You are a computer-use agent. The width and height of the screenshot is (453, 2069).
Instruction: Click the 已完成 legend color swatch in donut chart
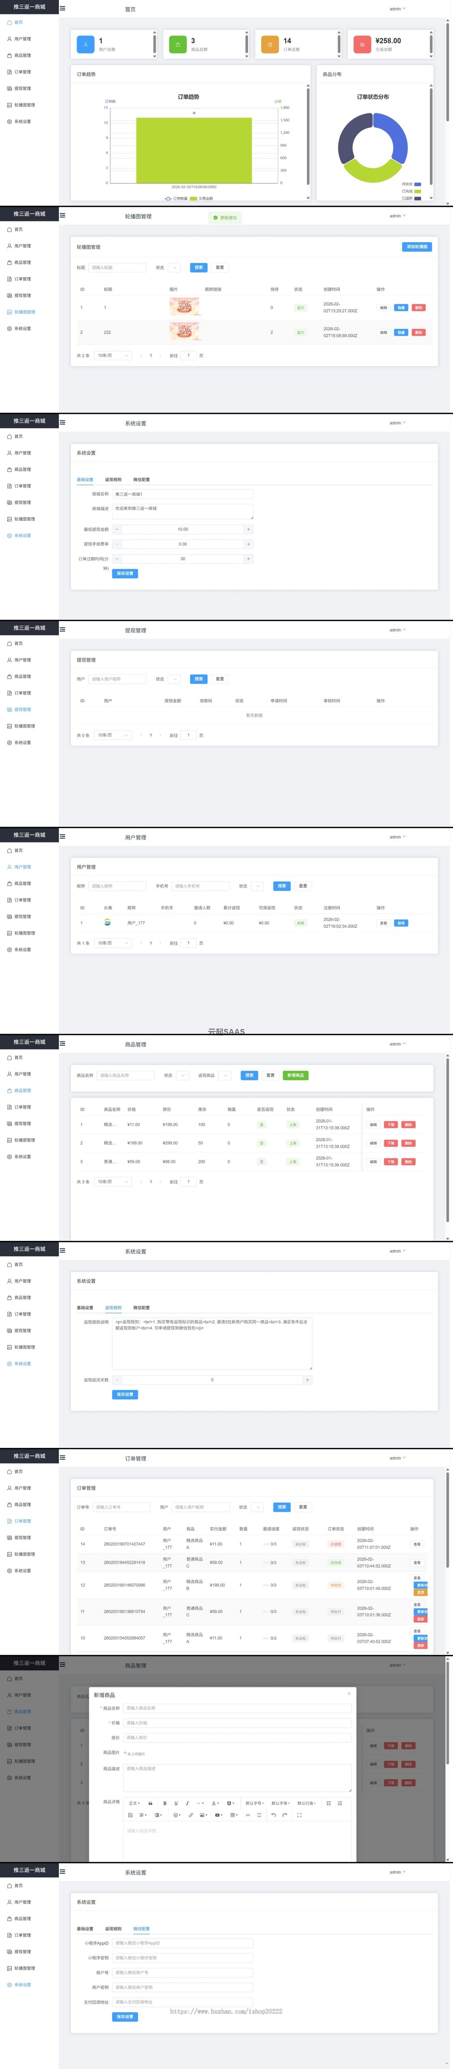[418, 191]
